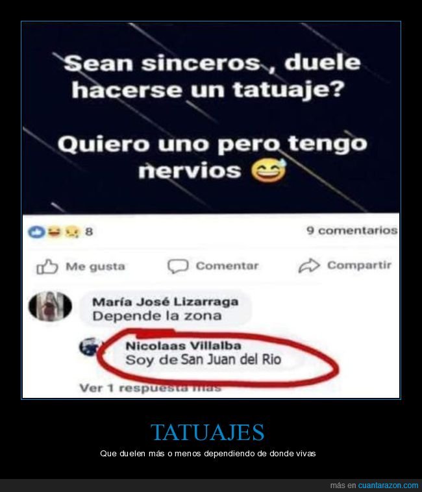This screenshot has width=422, height=492.
Task: Click the post text about tatuaje
Action: (x=212, y=117)
